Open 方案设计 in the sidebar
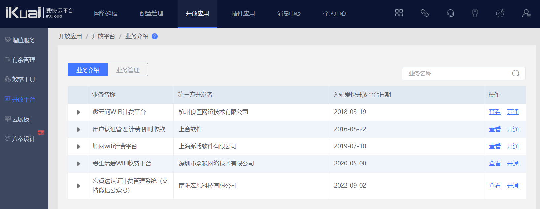 (x=23, y=139)
